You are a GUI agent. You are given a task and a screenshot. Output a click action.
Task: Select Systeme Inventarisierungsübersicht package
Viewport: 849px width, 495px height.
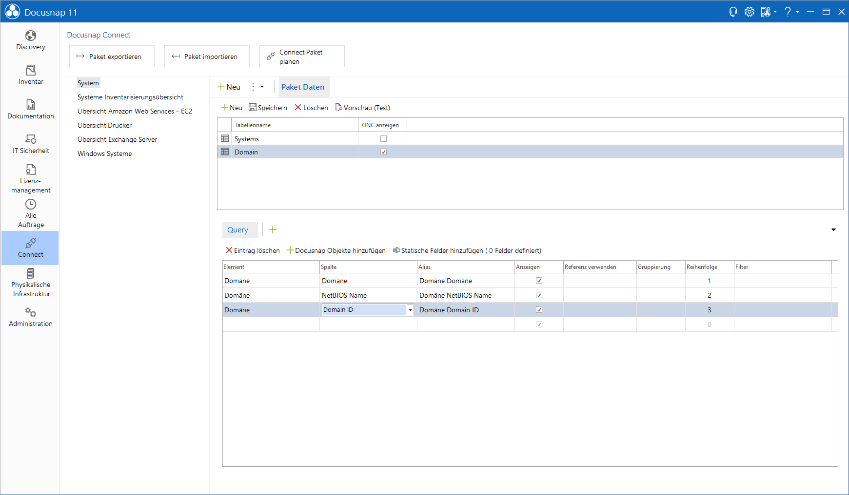[130, 97]
